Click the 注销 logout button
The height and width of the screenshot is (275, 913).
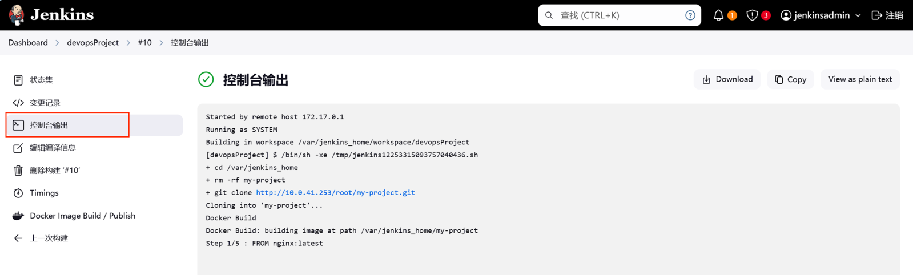pos(887,15)
